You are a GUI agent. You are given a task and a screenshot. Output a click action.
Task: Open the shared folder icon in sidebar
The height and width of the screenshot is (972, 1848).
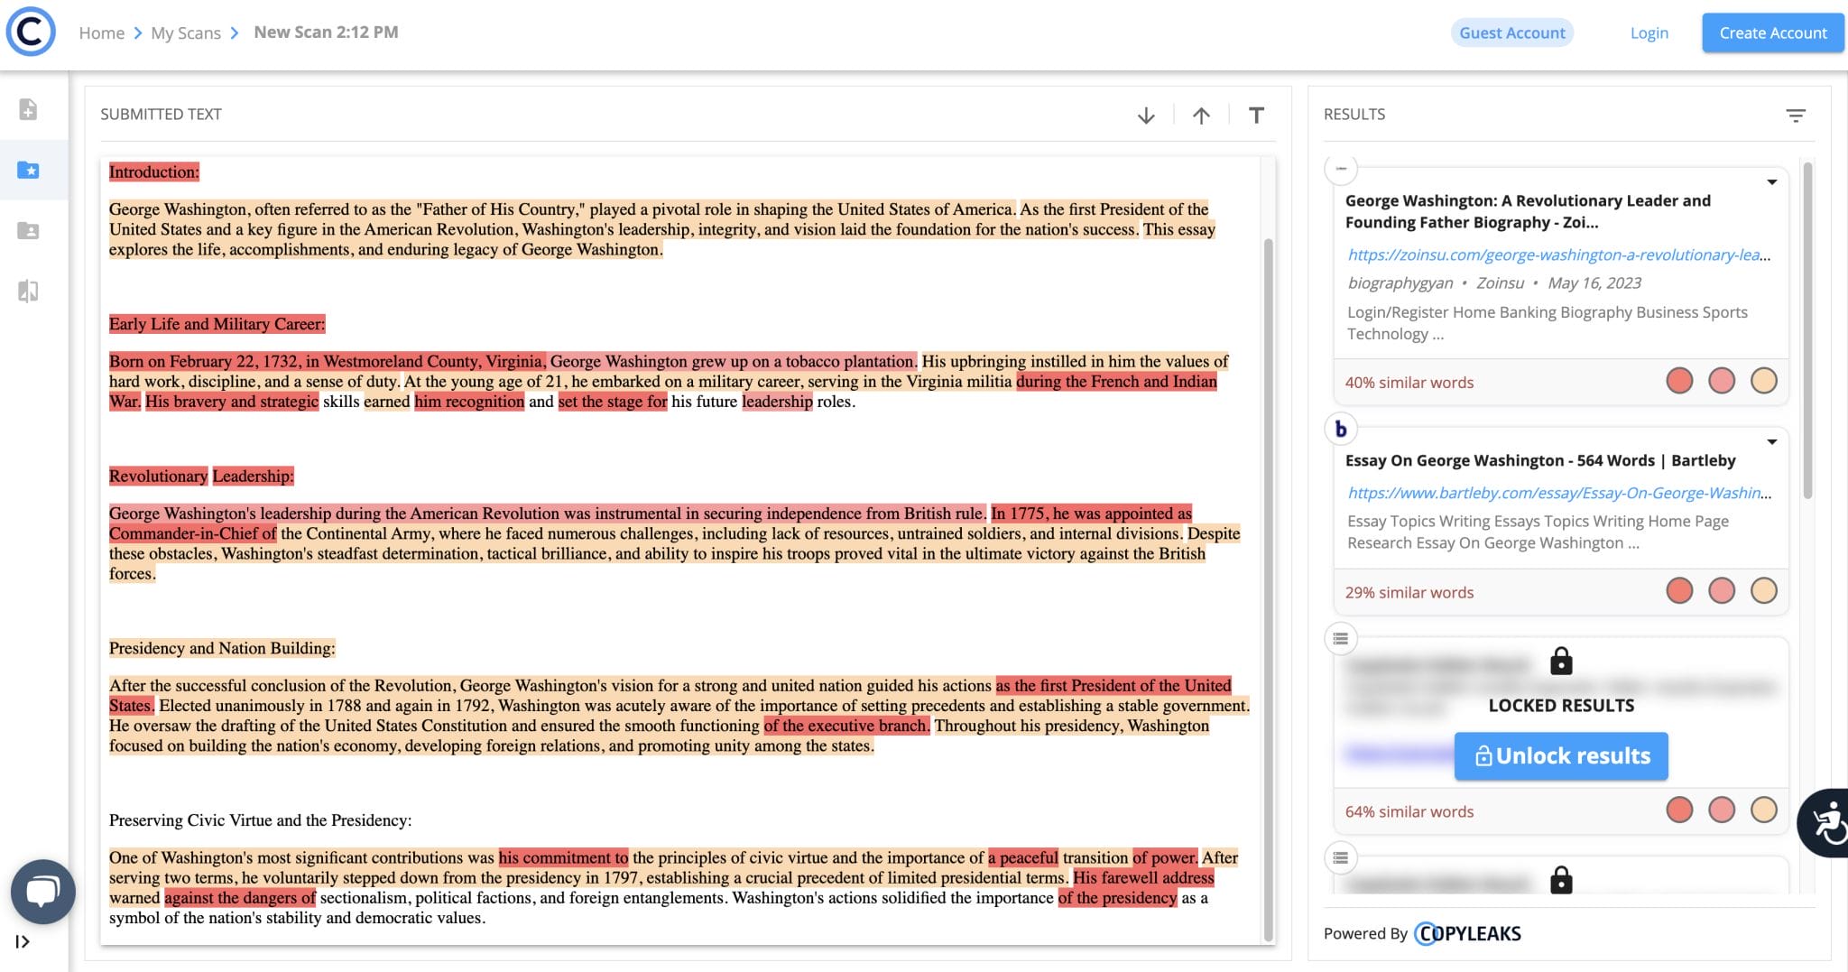[28, 231]
